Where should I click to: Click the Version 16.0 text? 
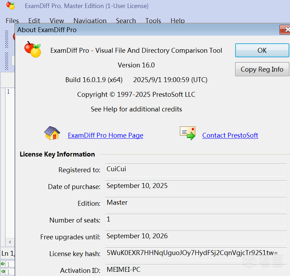(136, 65)
